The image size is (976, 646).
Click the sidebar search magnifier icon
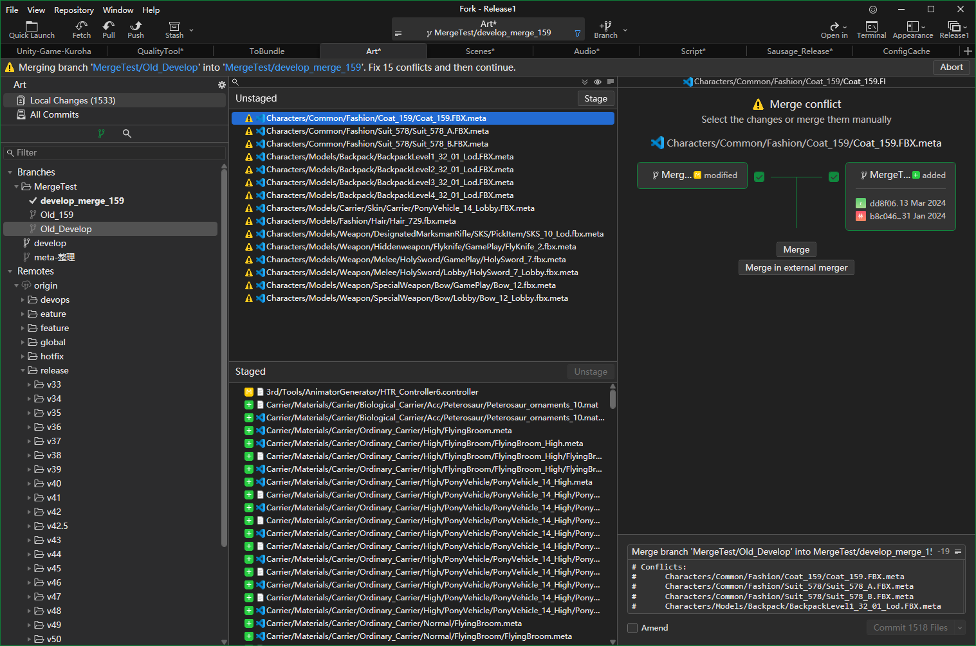[x=127, y=134]
